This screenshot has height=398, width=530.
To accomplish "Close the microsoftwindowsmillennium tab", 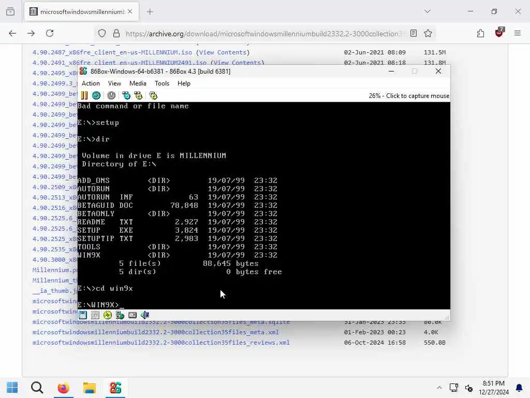I will click(130, 11).
